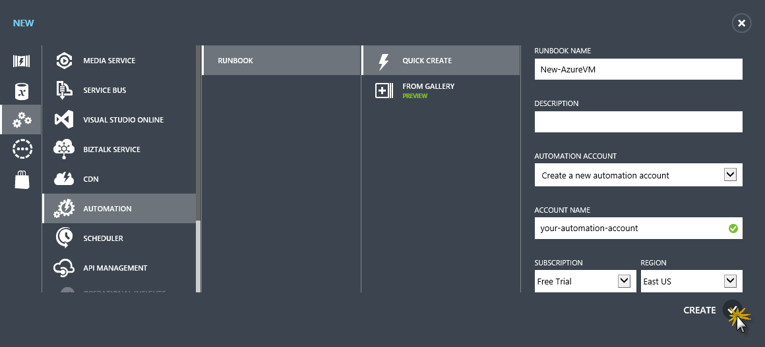Choose From Gallery preview option

(441, 90)
